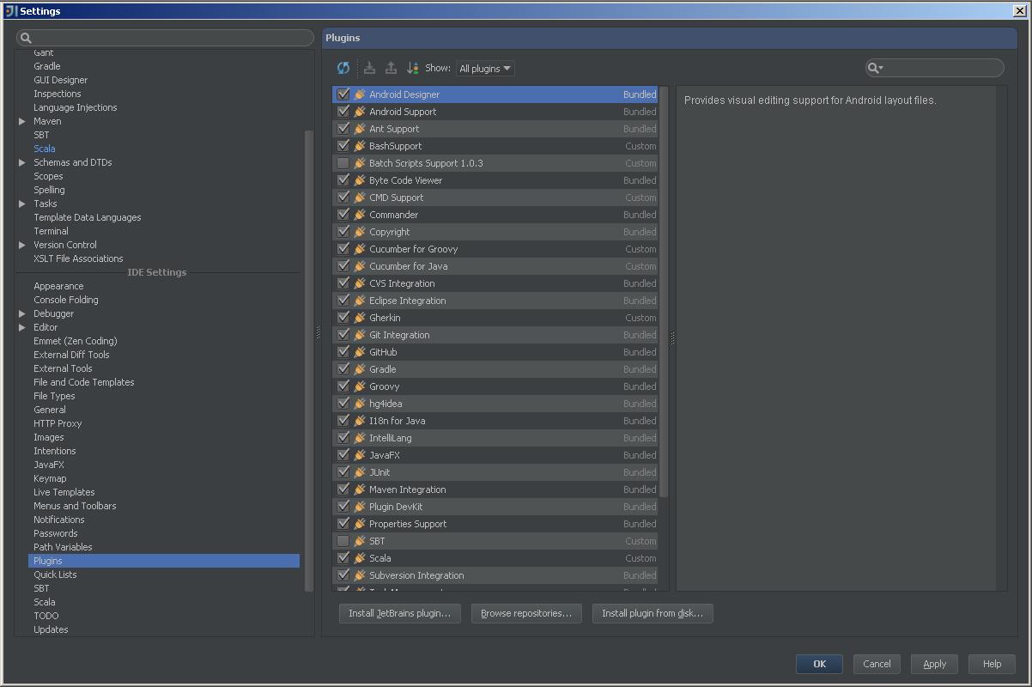Click the reload plugins list icon
This screenshot has height=687, width=1032.
343,68
